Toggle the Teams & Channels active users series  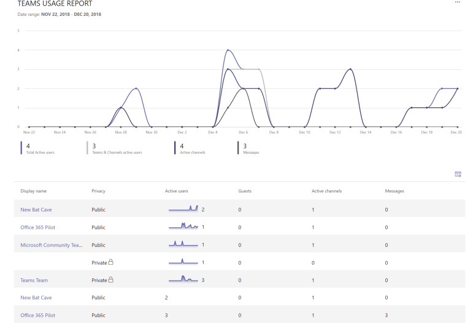[117, 148]
